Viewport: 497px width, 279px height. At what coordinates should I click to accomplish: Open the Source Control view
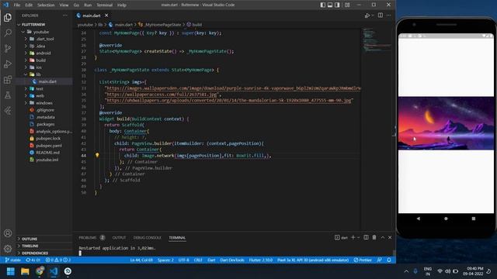point(8,48)
